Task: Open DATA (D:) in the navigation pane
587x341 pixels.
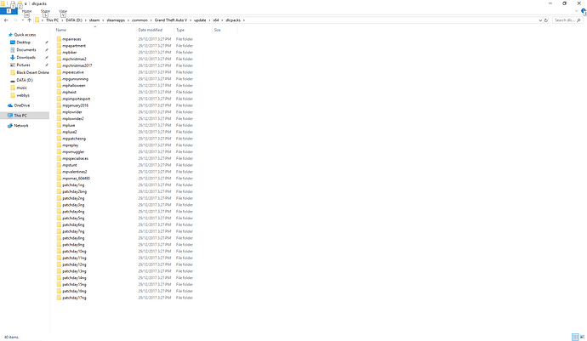Action: tap(25, 80)
